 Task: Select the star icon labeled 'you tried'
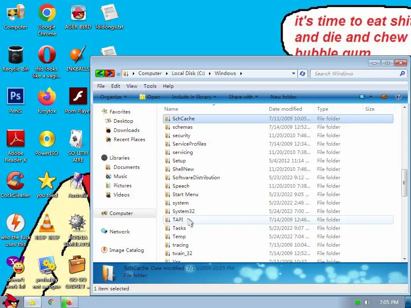coord(47,184)
